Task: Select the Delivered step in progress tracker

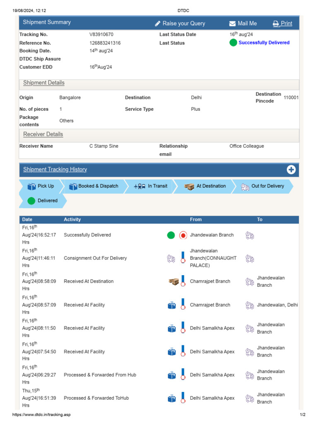Action: pyautogui.click(x=47, y=201)
